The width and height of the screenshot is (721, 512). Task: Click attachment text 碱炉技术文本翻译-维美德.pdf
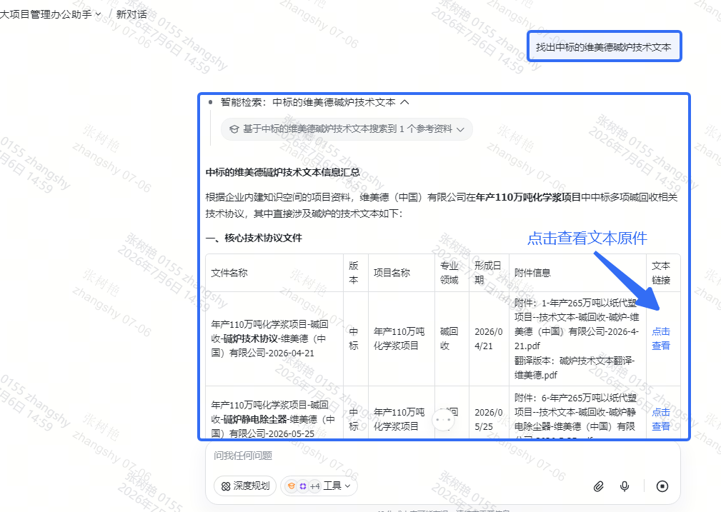[x=575, y=368]
